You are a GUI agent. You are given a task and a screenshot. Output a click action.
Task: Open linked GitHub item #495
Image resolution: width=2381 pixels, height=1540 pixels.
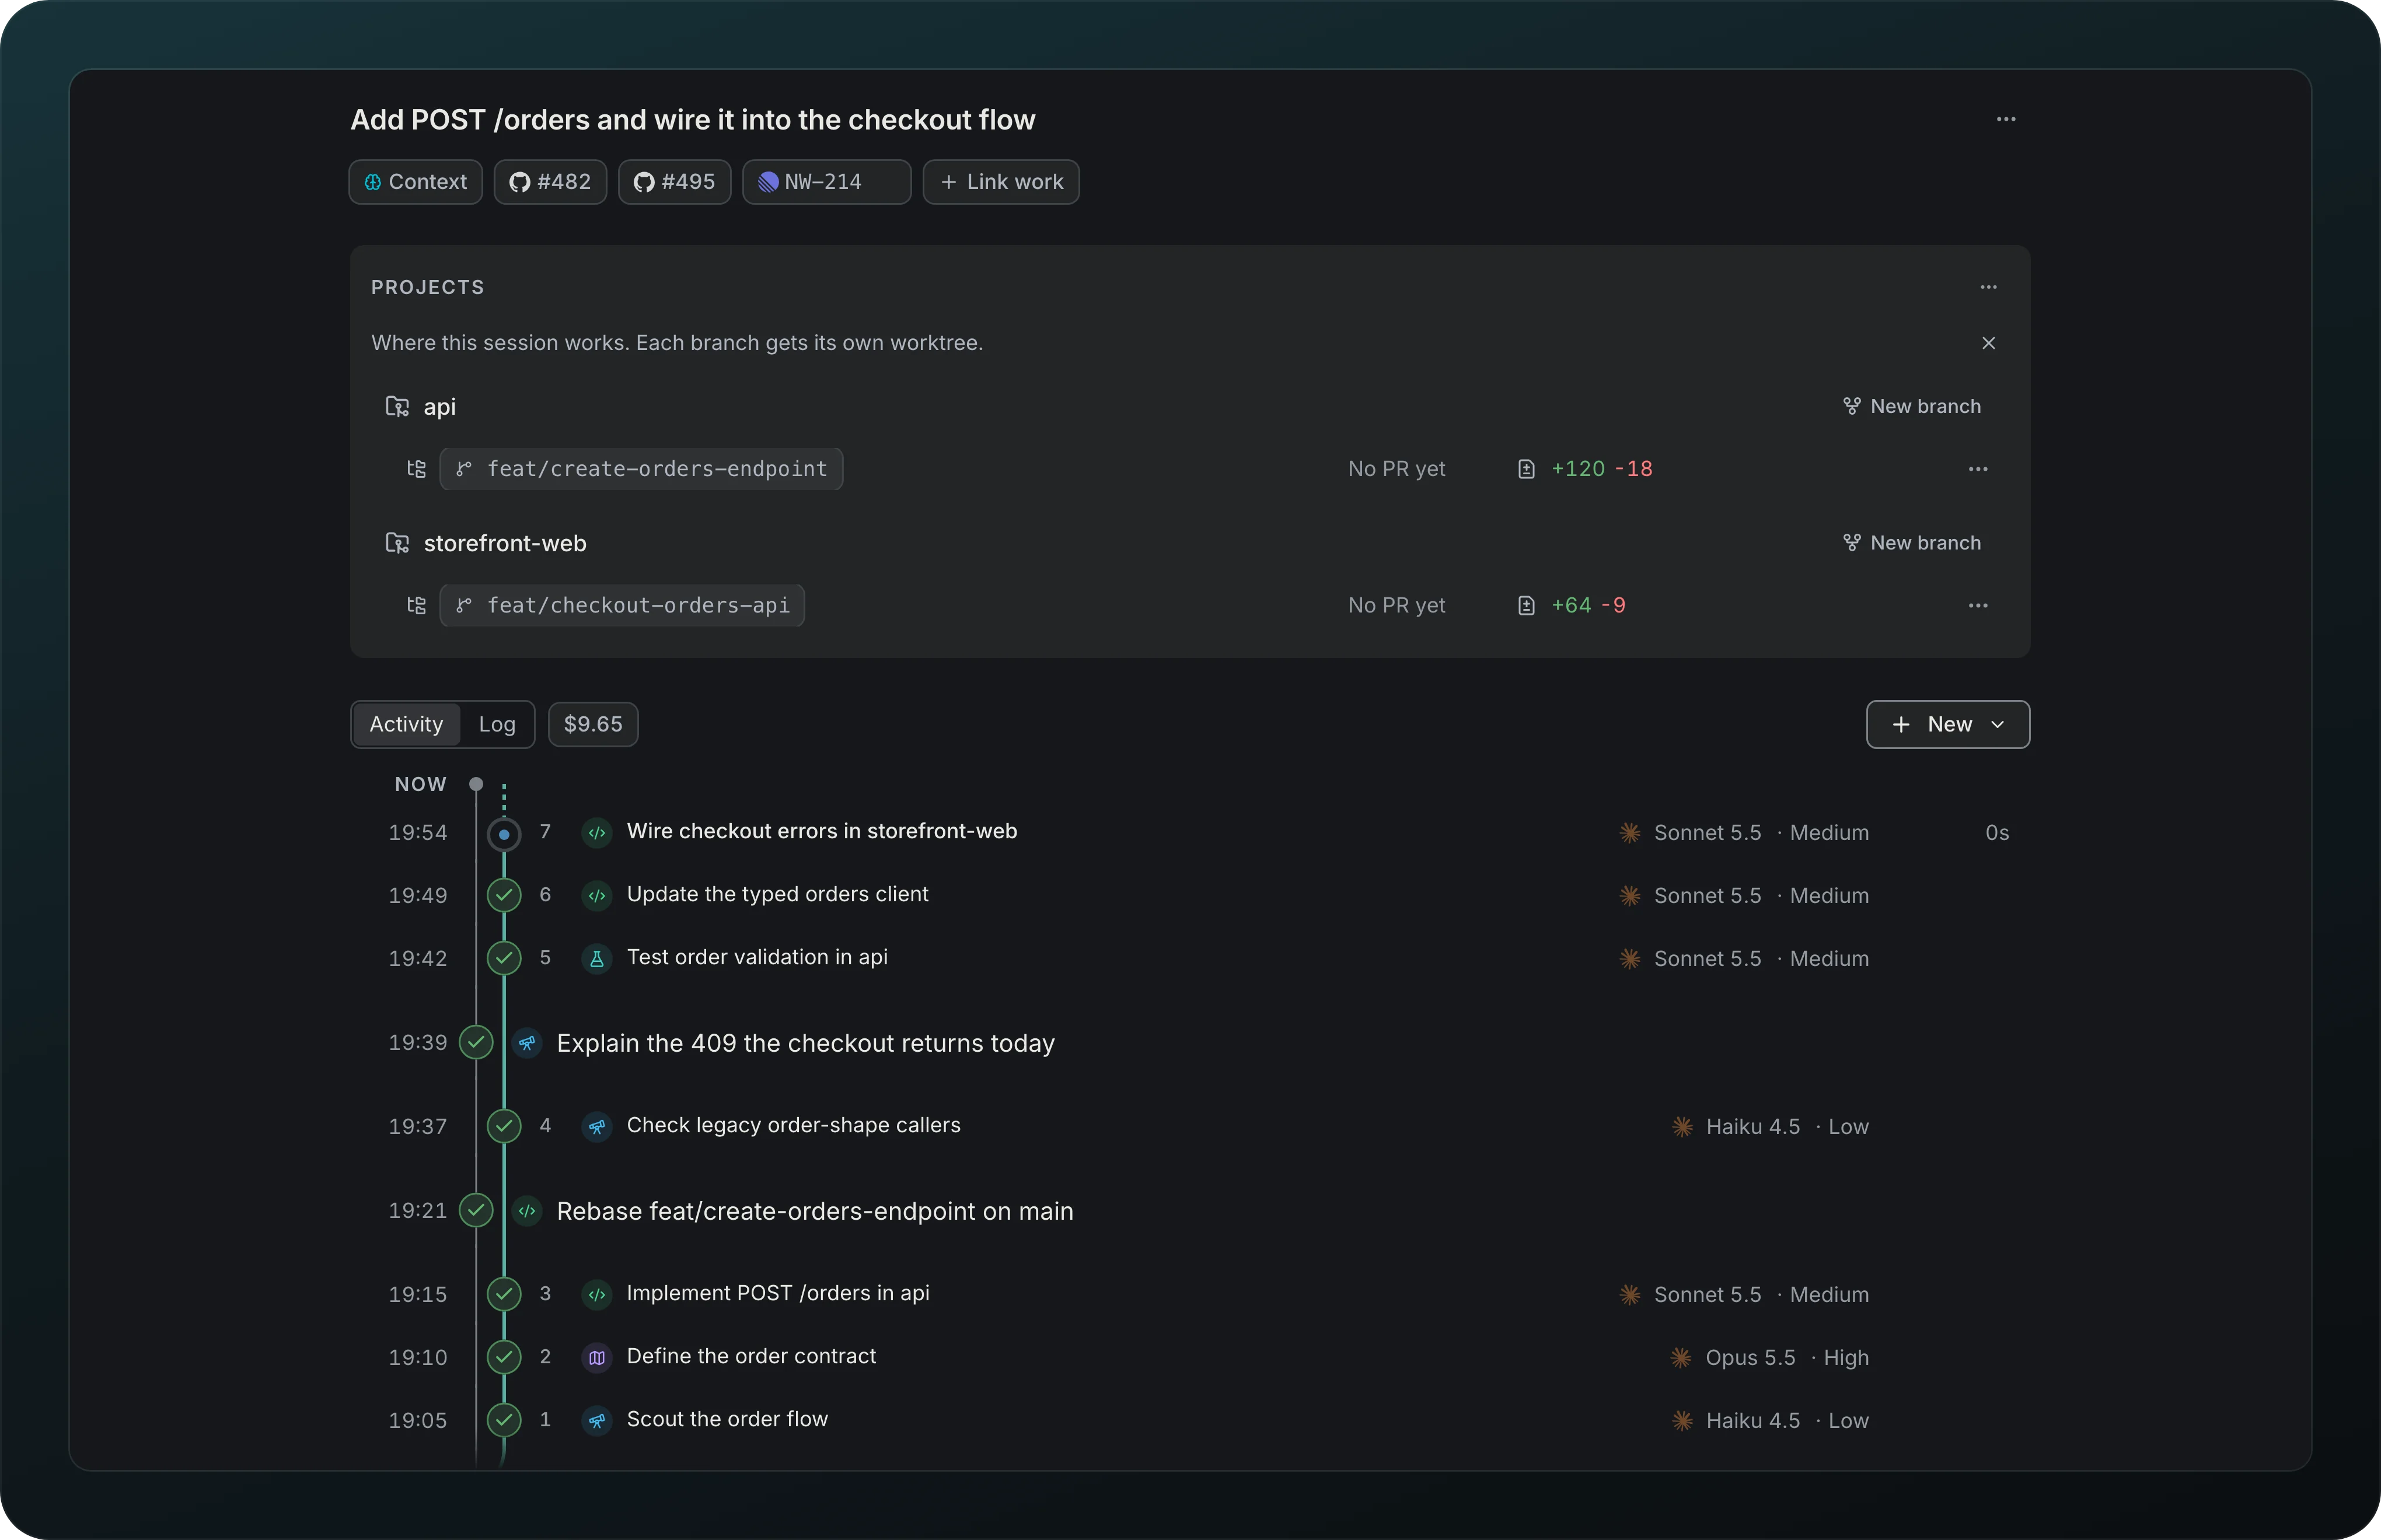click(674, 182)
